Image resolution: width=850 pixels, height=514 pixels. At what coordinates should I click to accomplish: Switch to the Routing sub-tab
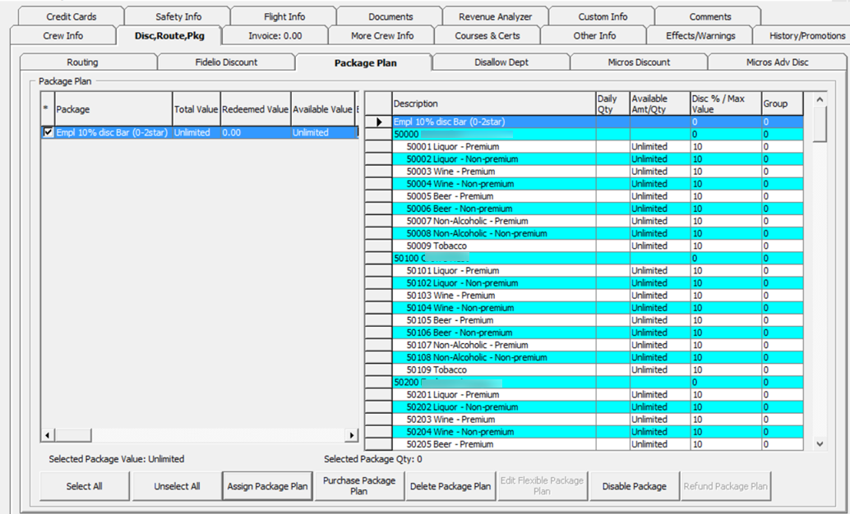tap(81, 62)
